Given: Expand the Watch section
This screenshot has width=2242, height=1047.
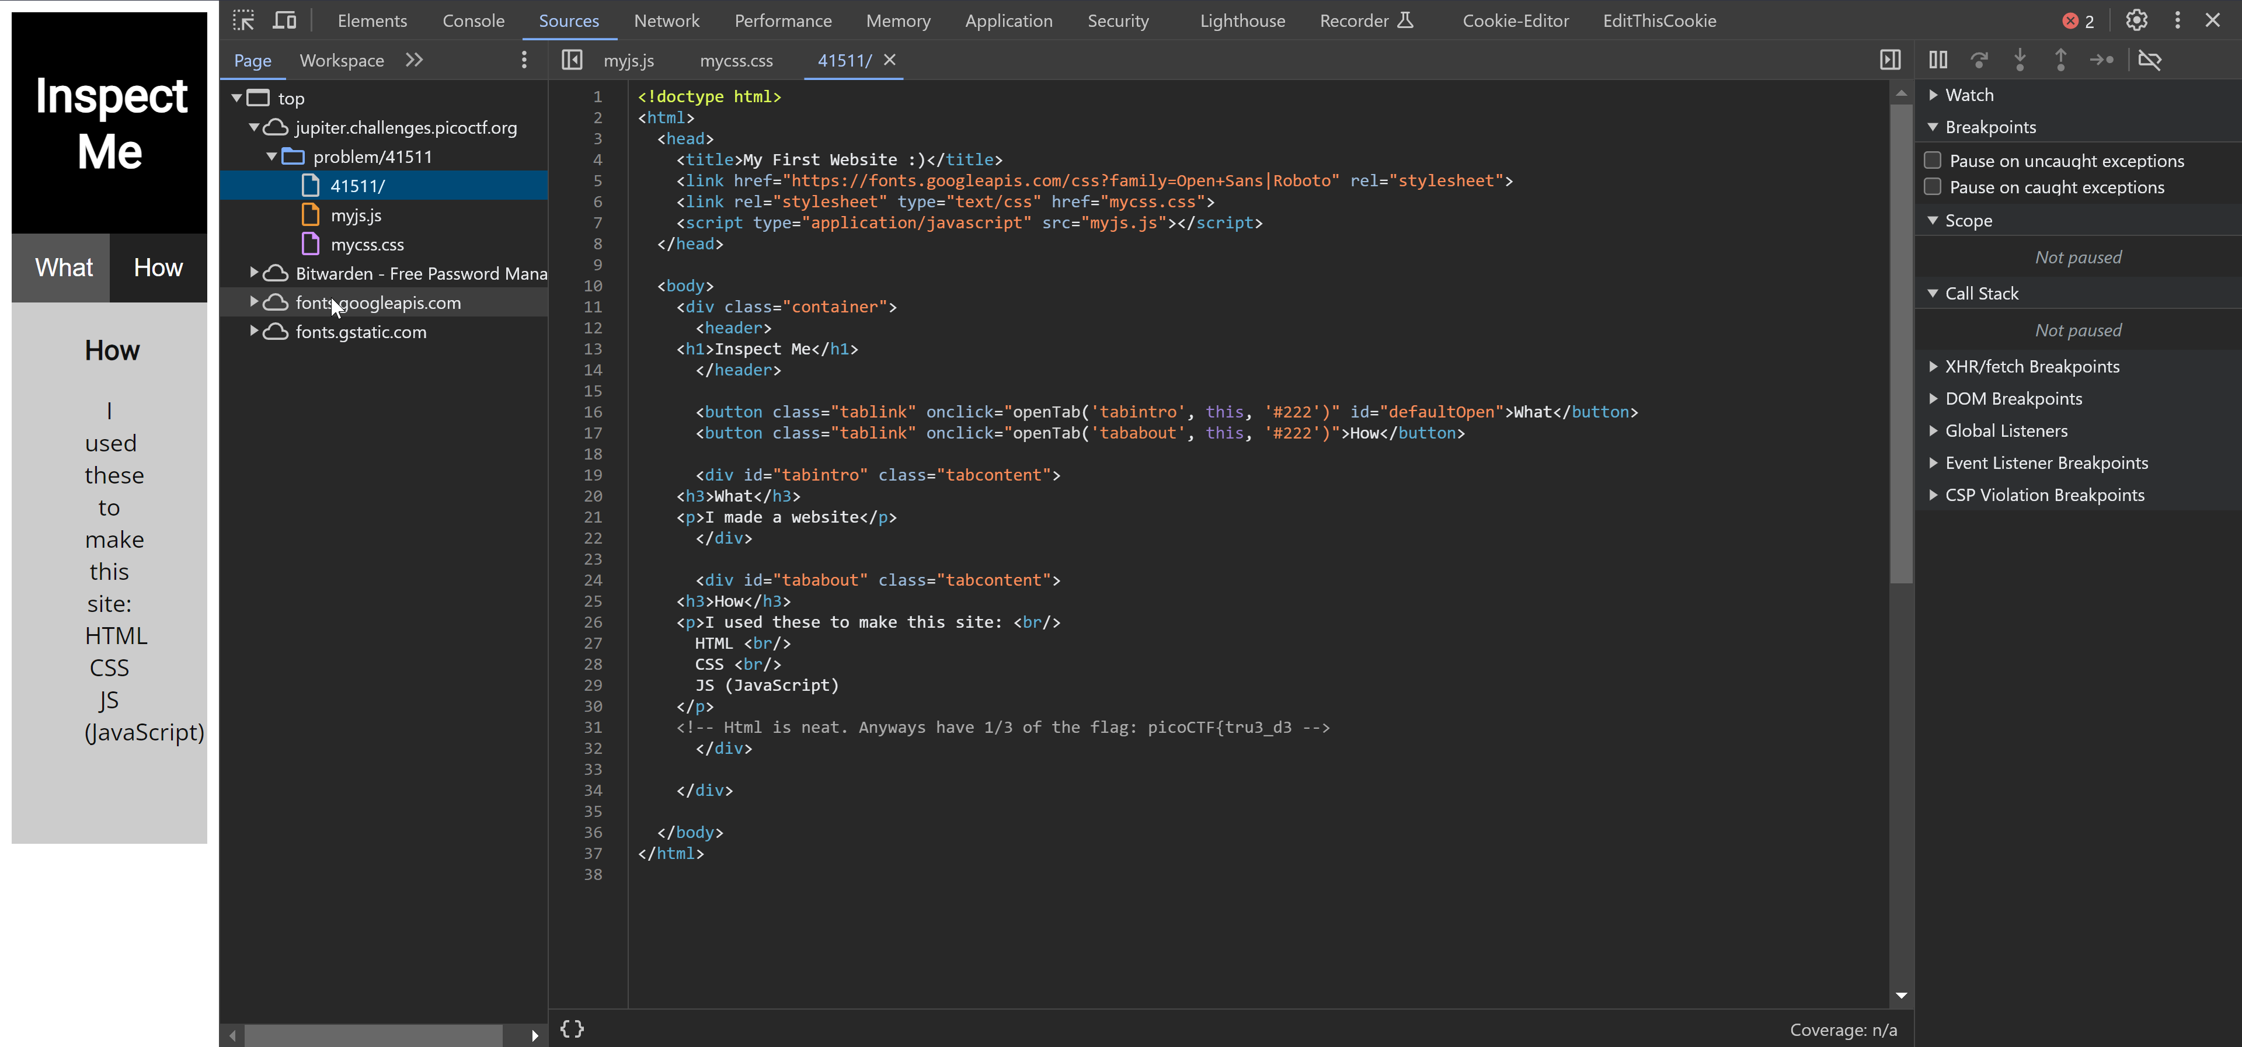Looking at the screenshot, I should point(1933,95).
